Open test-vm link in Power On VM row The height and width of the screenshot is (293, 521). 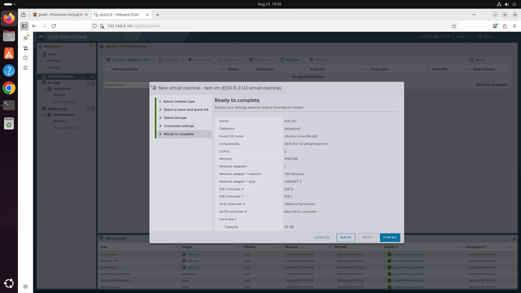(193, 261)
